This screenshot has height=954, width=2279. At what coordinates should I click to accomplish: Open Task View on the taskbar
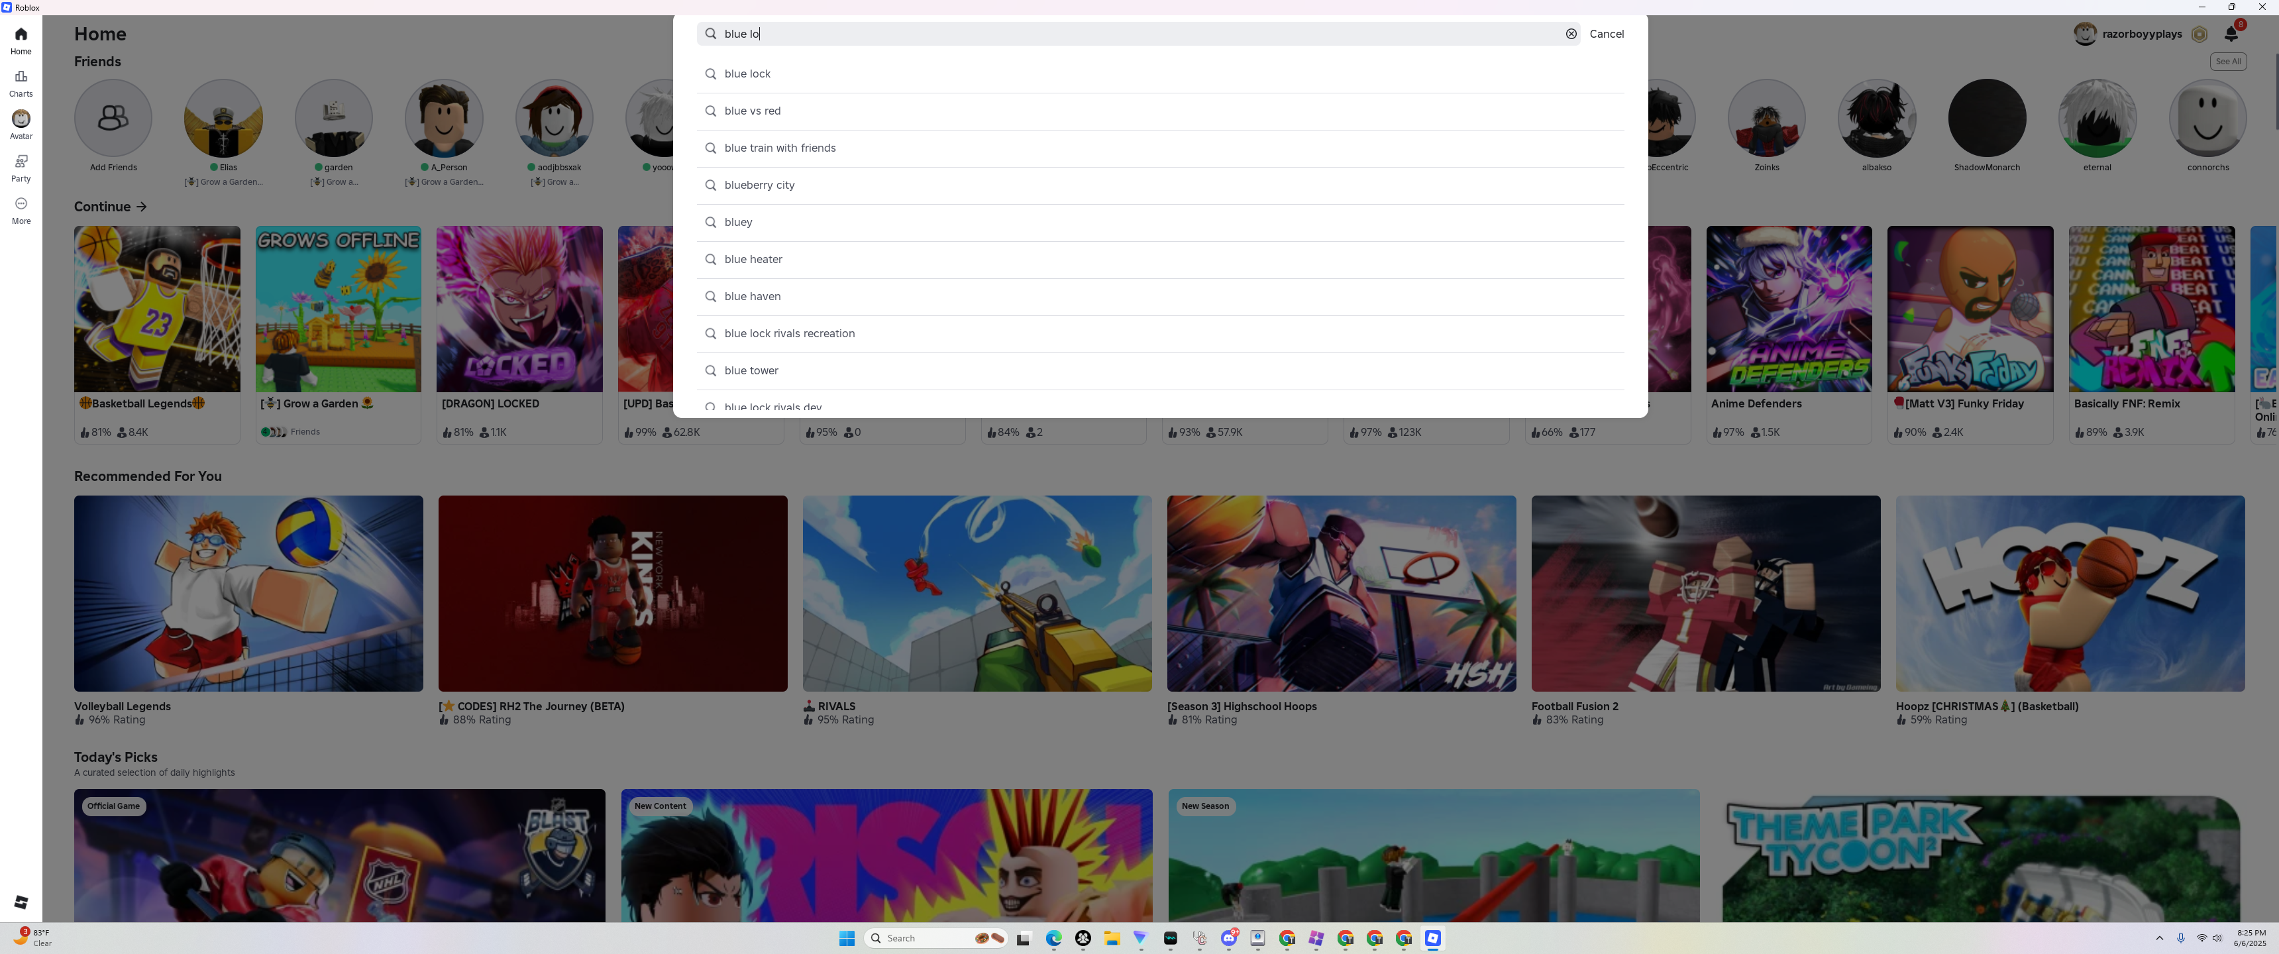click(1024, 938)
